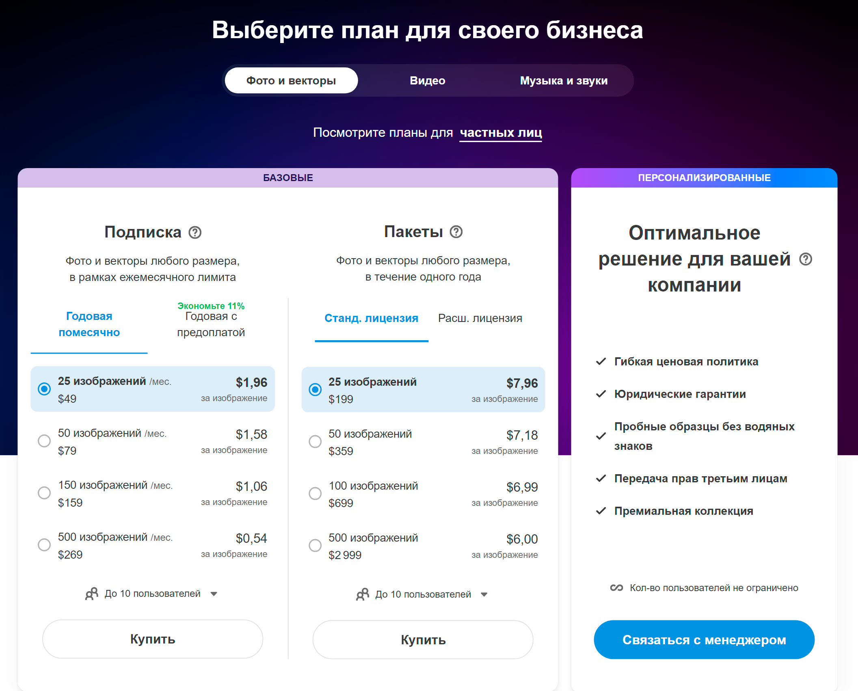Choose subscription 500 изображений /мес. for $269
The image size is (858, 691).
pos(153,545)
